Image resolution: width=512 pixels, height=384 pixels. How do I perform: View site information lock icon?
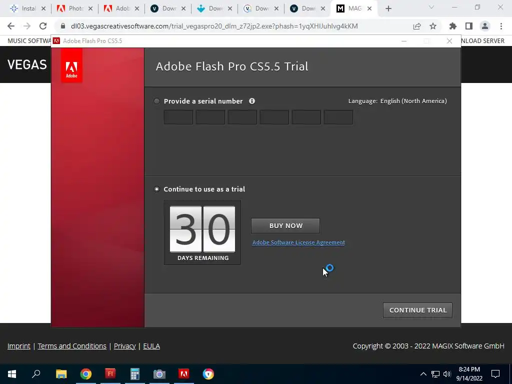point(62,26)
